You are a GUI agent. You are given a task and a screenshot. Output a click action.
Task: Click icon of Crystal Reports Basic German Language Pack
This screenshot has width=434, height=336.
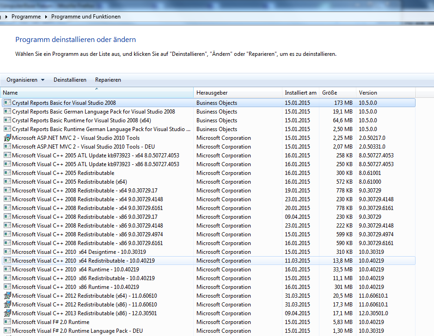coord(7,111)
